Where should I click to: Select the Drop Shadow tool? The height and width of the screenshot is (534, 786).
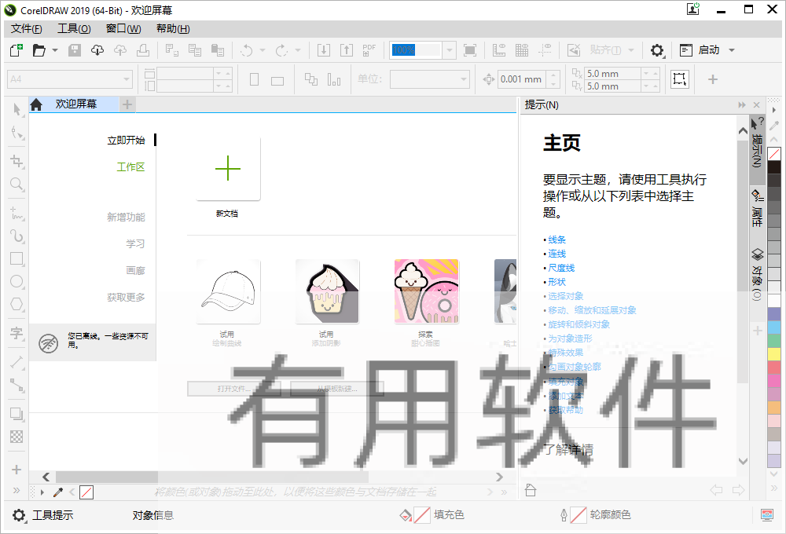point(17,414)
